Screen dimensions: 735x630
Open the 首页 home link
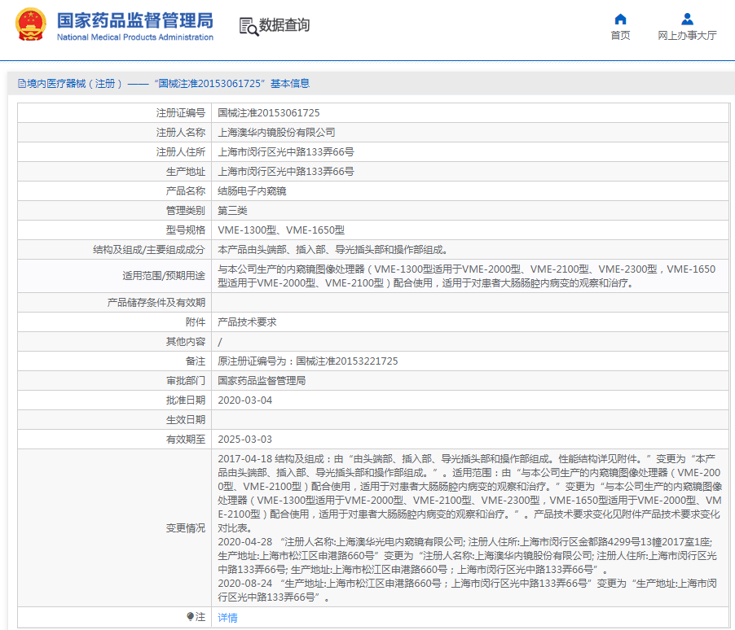620,36
